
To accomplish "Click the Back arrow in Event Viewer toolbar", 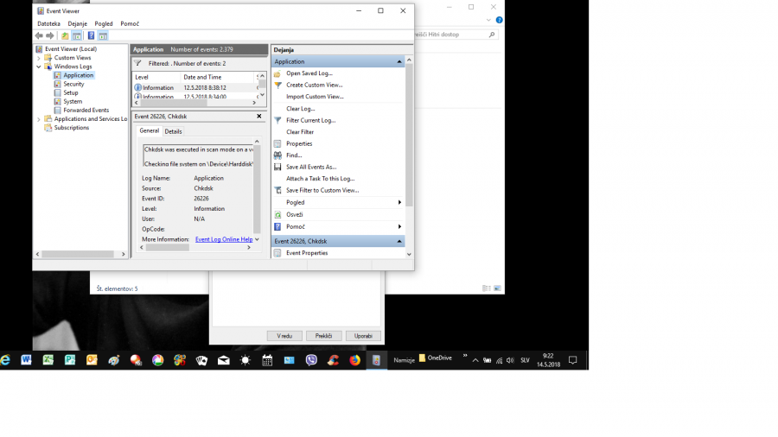I will coord(39,35).
